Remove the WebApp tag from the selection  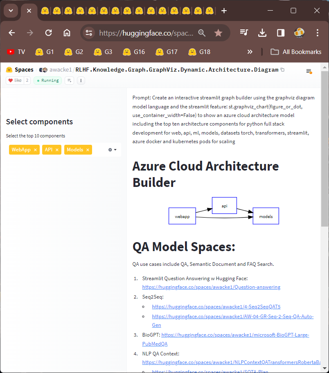click(35, 150)
